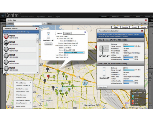Click the black S marker near Duane Ave
This screenshot has width=153, height=122.
(x=47, y=70)
